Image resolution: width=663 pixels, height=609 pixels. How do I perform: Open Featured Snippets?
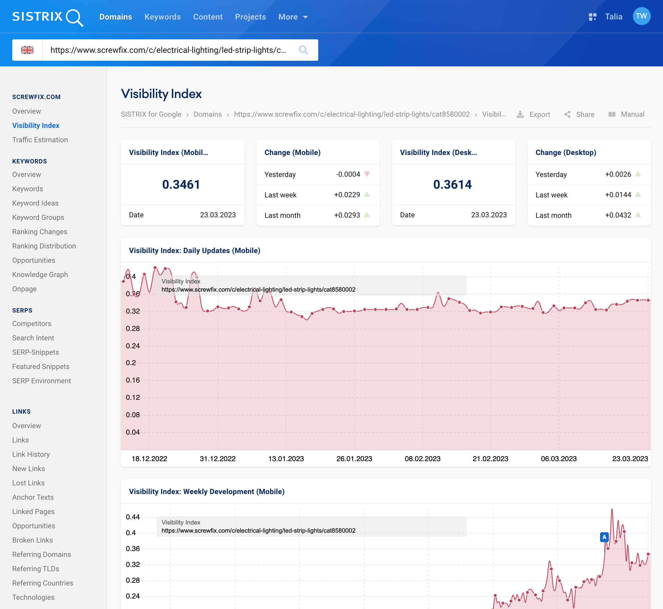click(x=41, y=366)
